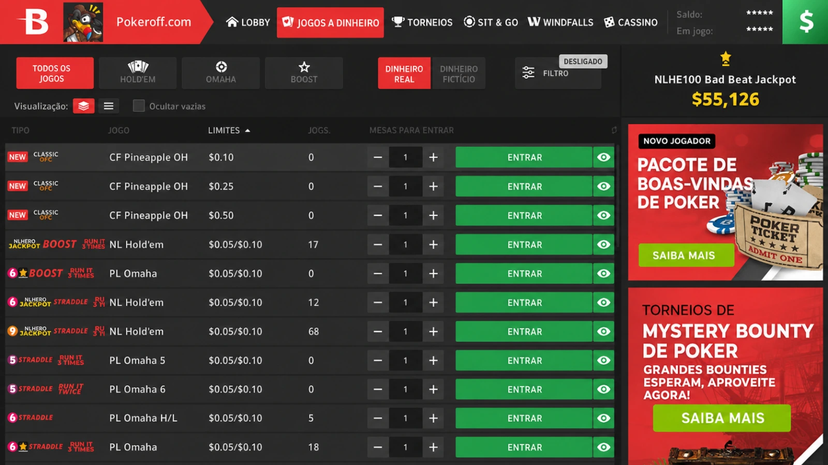
Task: Enter NL Hold'em table with 17 players
Action: (x=524, y=244)
